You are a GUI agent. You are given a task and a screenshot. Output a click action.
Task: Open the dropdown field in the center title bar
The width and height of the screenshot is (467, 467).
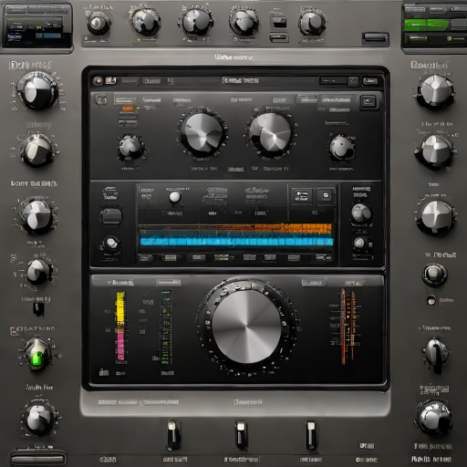(x=334, y=80)
